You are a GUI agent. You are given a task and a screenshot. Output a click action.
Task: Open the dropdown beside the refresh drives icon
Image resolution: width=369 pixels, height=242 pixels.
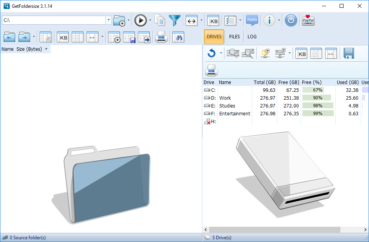click(221, 53)
